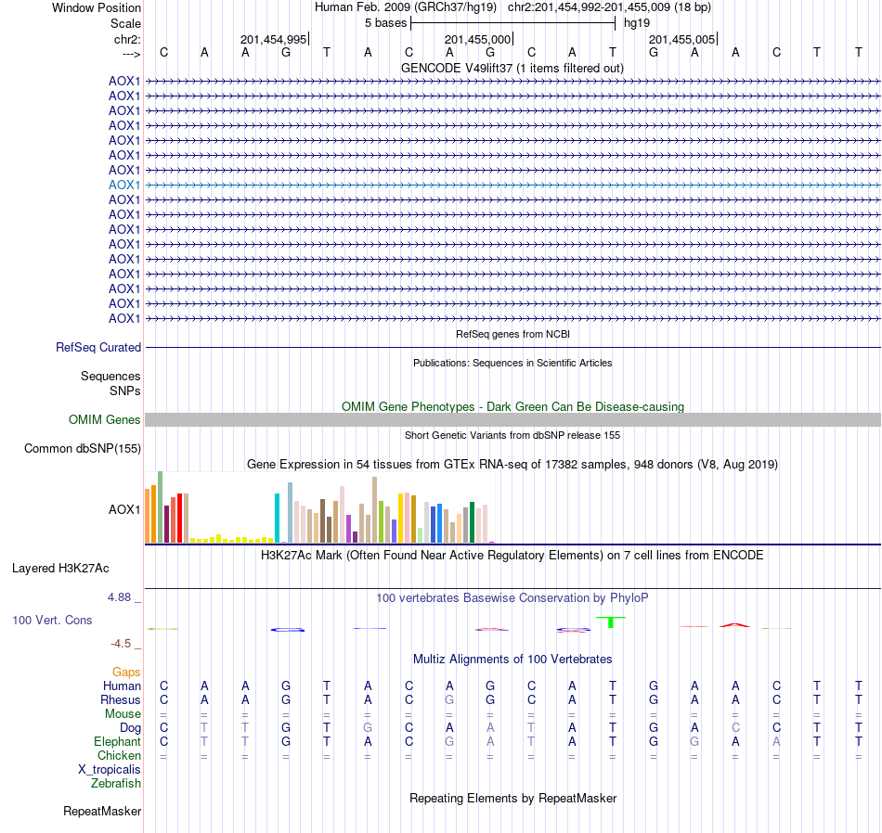This screenshot has height=833, width=882.
Task: Open Short Genetic Variants from dbSNP title
Action: pos(512,435)
